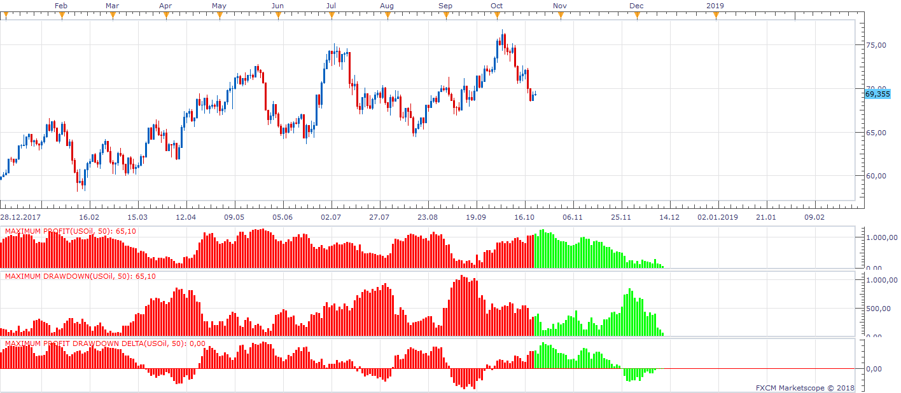The width and height of the screenshot is (901, 393).
Task: Click the orange marker under Aug
Action: (x=387, y=16)
